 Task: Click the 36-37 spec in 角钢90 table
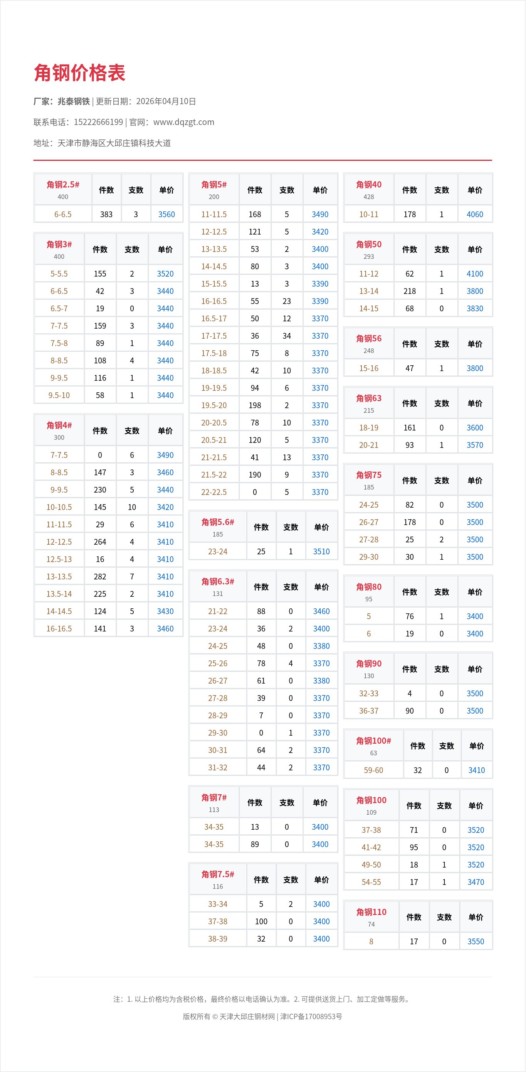369,711
